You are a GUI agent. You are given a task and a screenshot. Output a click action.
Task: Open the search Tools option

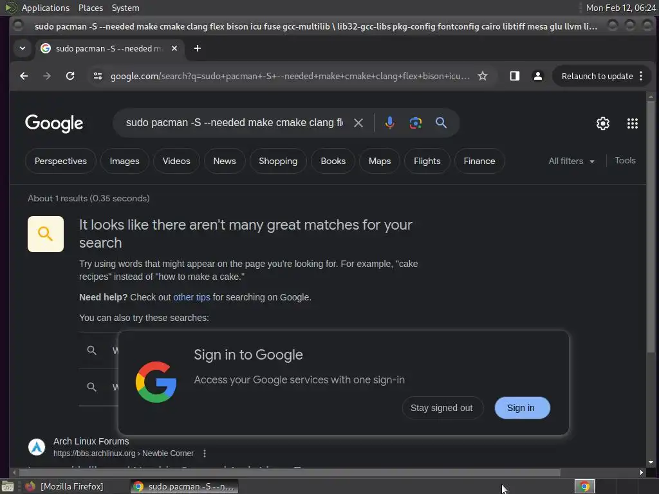click(625, 160)
